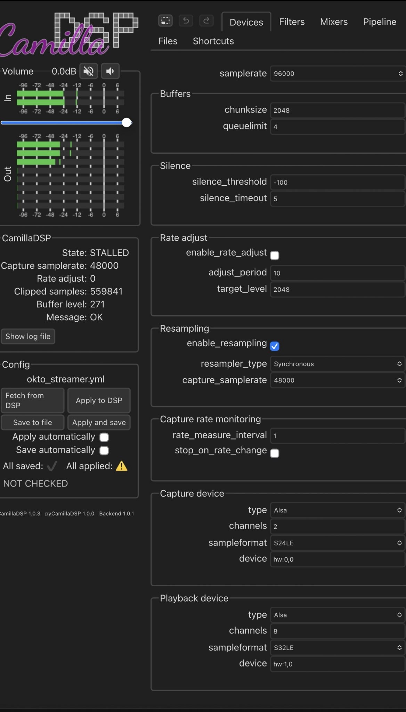Click Capture device hw:0,0 field
Screen dimensions: 406x712
(x=338, y=559)
